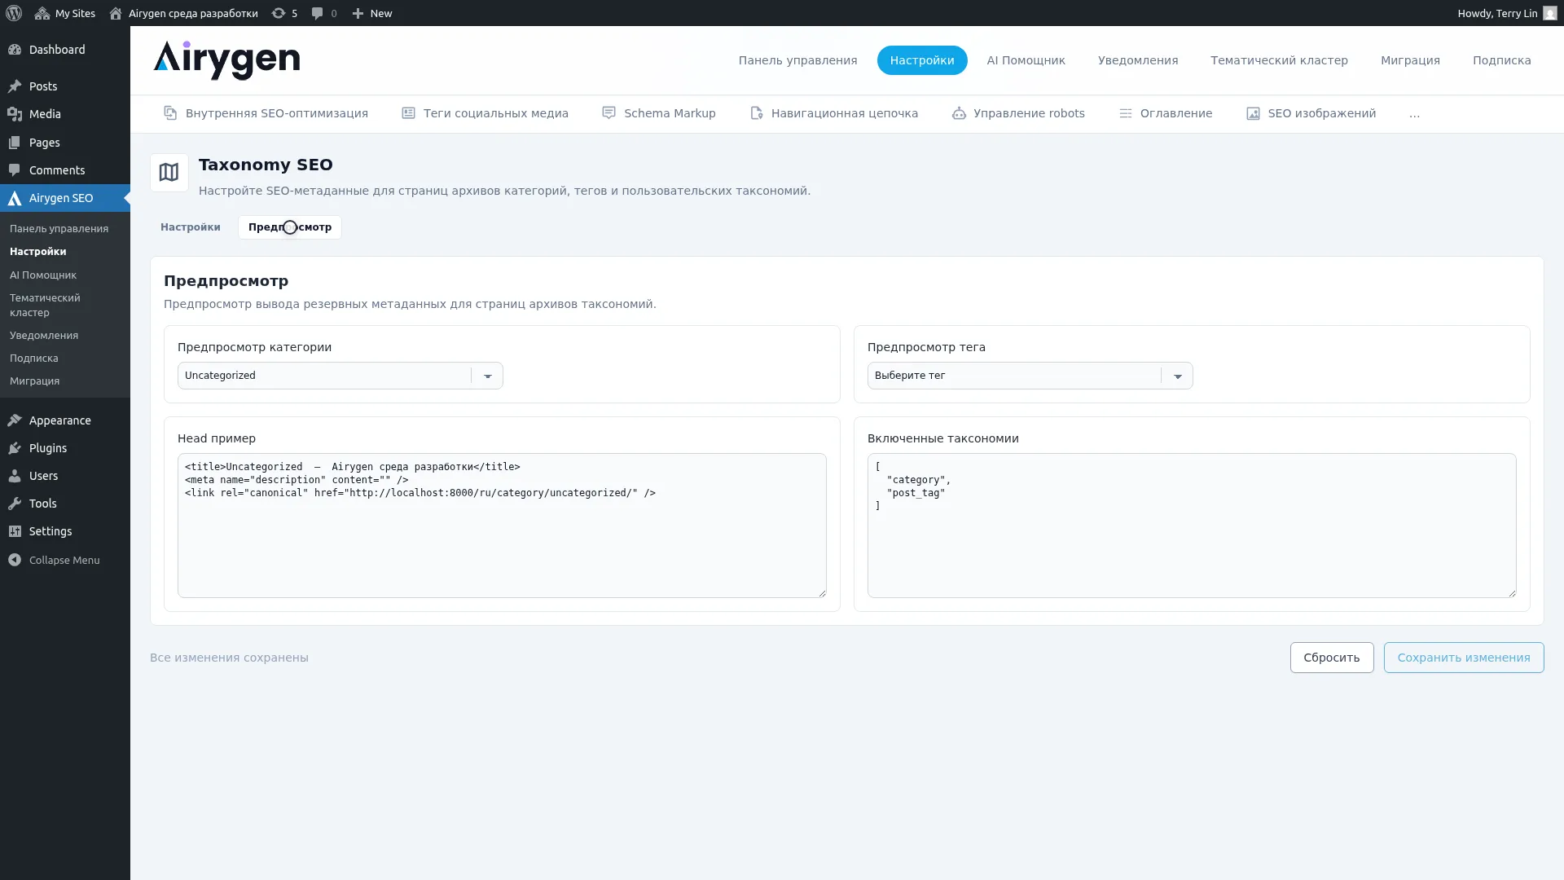Click the Collapse Menu arrow icon

(15, 560)
